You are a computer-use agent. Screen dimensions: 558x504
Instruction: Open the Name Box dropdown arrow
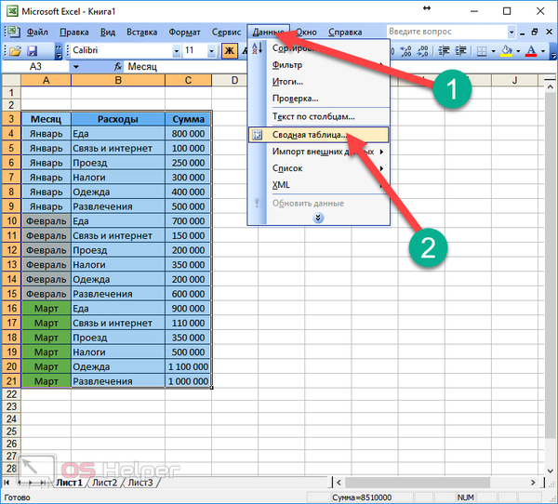[x=76, y=66]
